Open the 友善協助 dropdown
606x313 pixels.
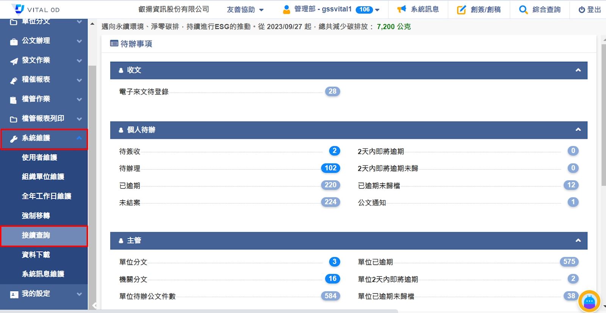(245, 10)
